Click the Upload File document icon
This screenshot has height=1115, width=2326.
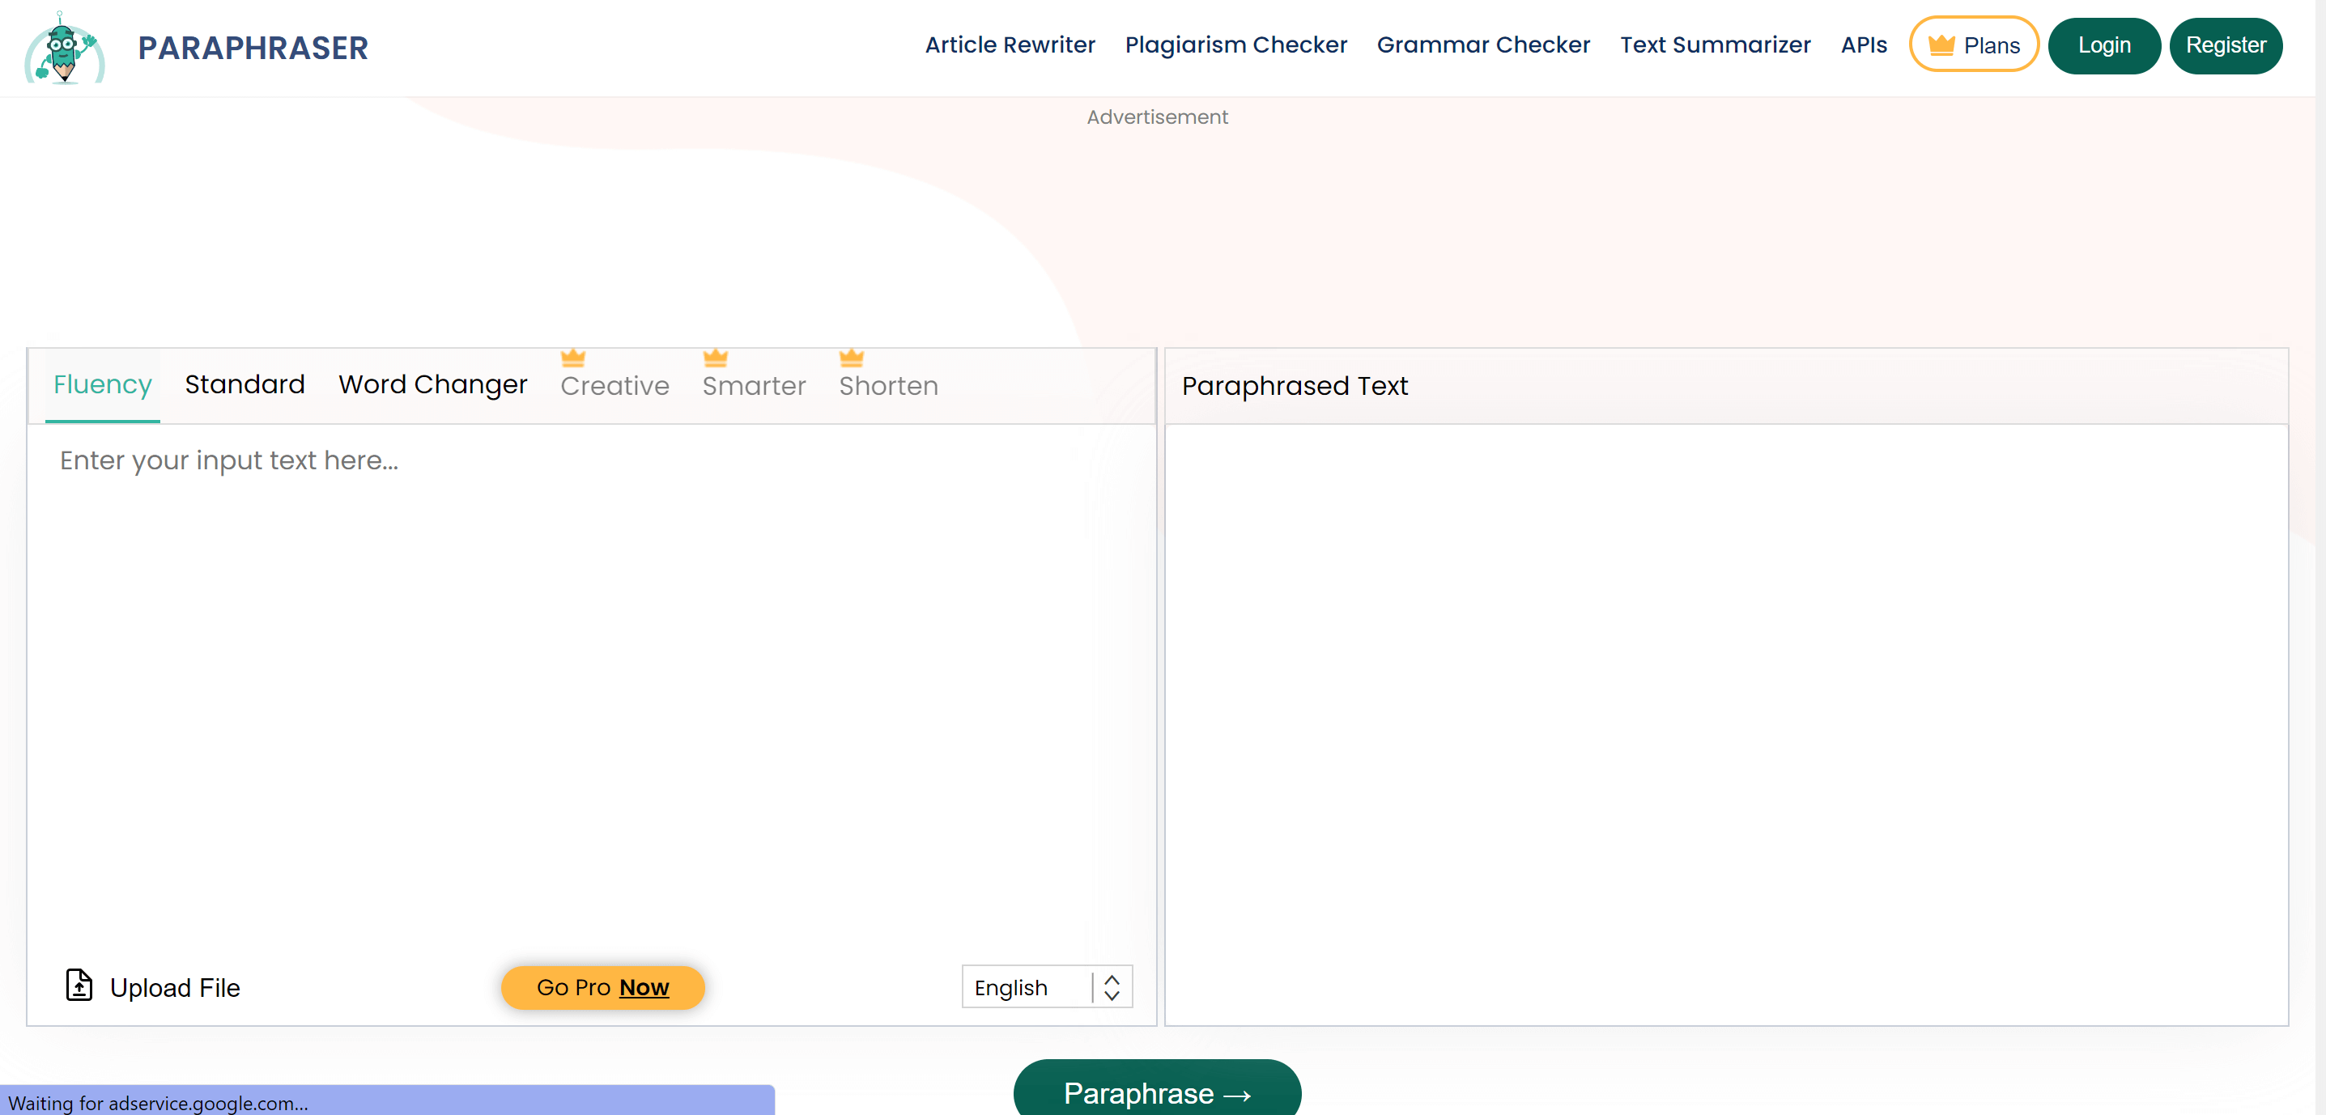(79, 985)
